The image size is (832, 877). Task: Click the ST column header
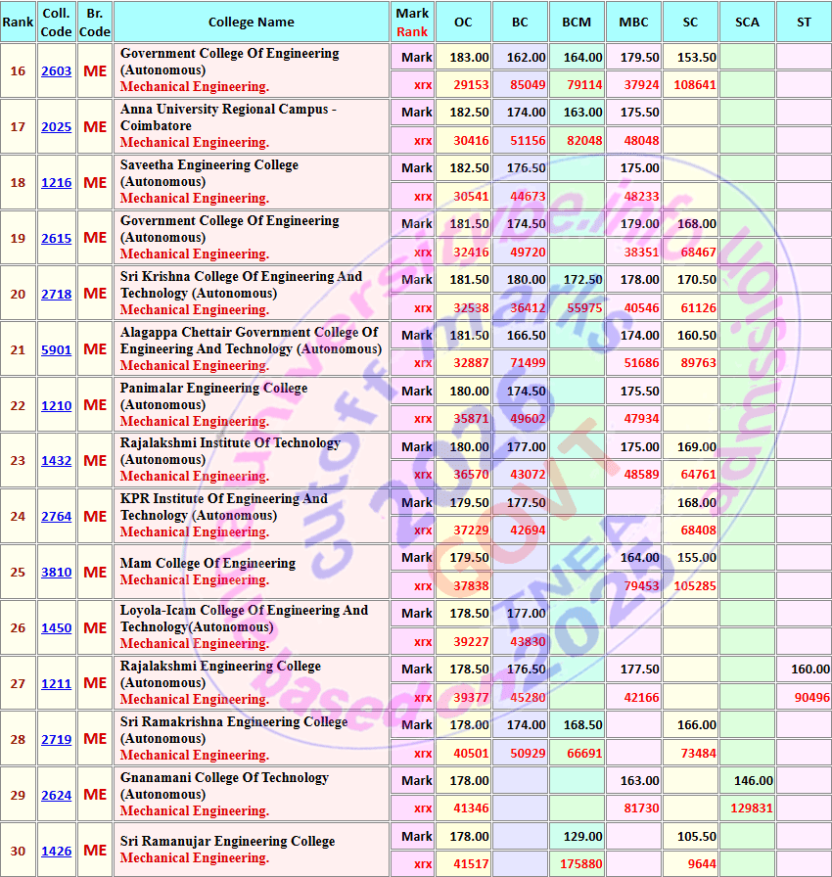804,22
